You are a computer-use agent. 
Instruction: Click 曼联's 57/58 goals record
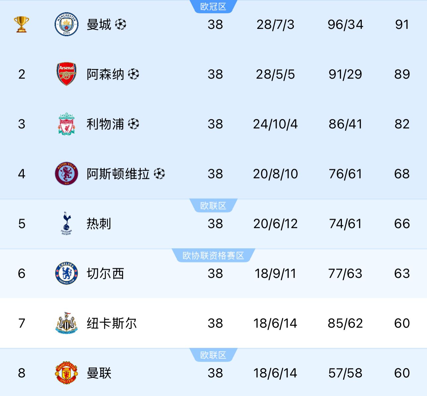(345, 373)
